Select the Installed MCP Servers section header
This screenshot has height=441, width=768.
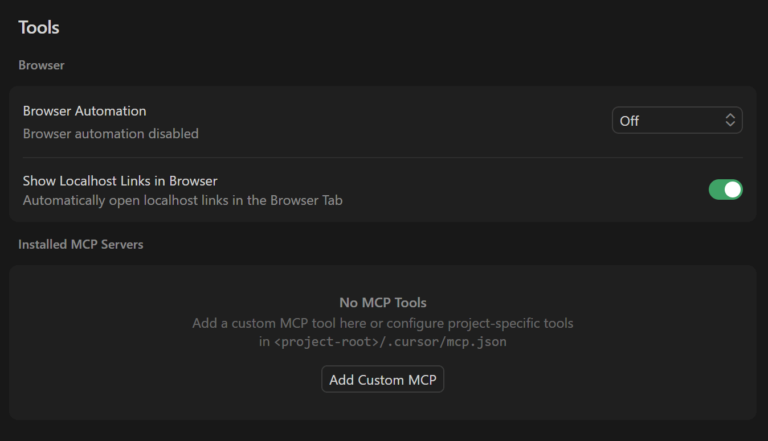click(81, 245)
